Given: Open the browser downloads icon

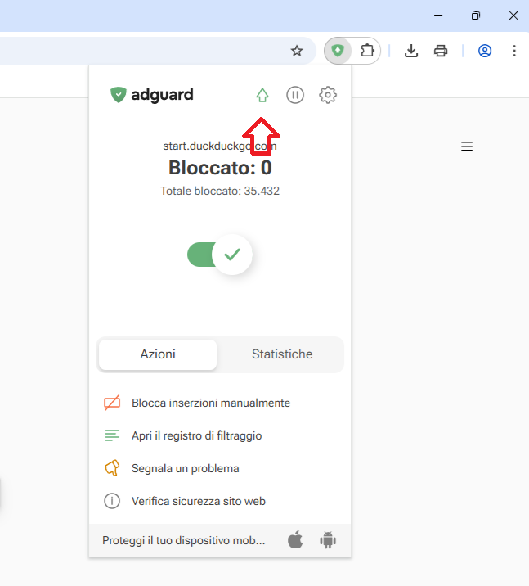Looking at the screenshot, I should pyautogui.click(x=411, y=51).
